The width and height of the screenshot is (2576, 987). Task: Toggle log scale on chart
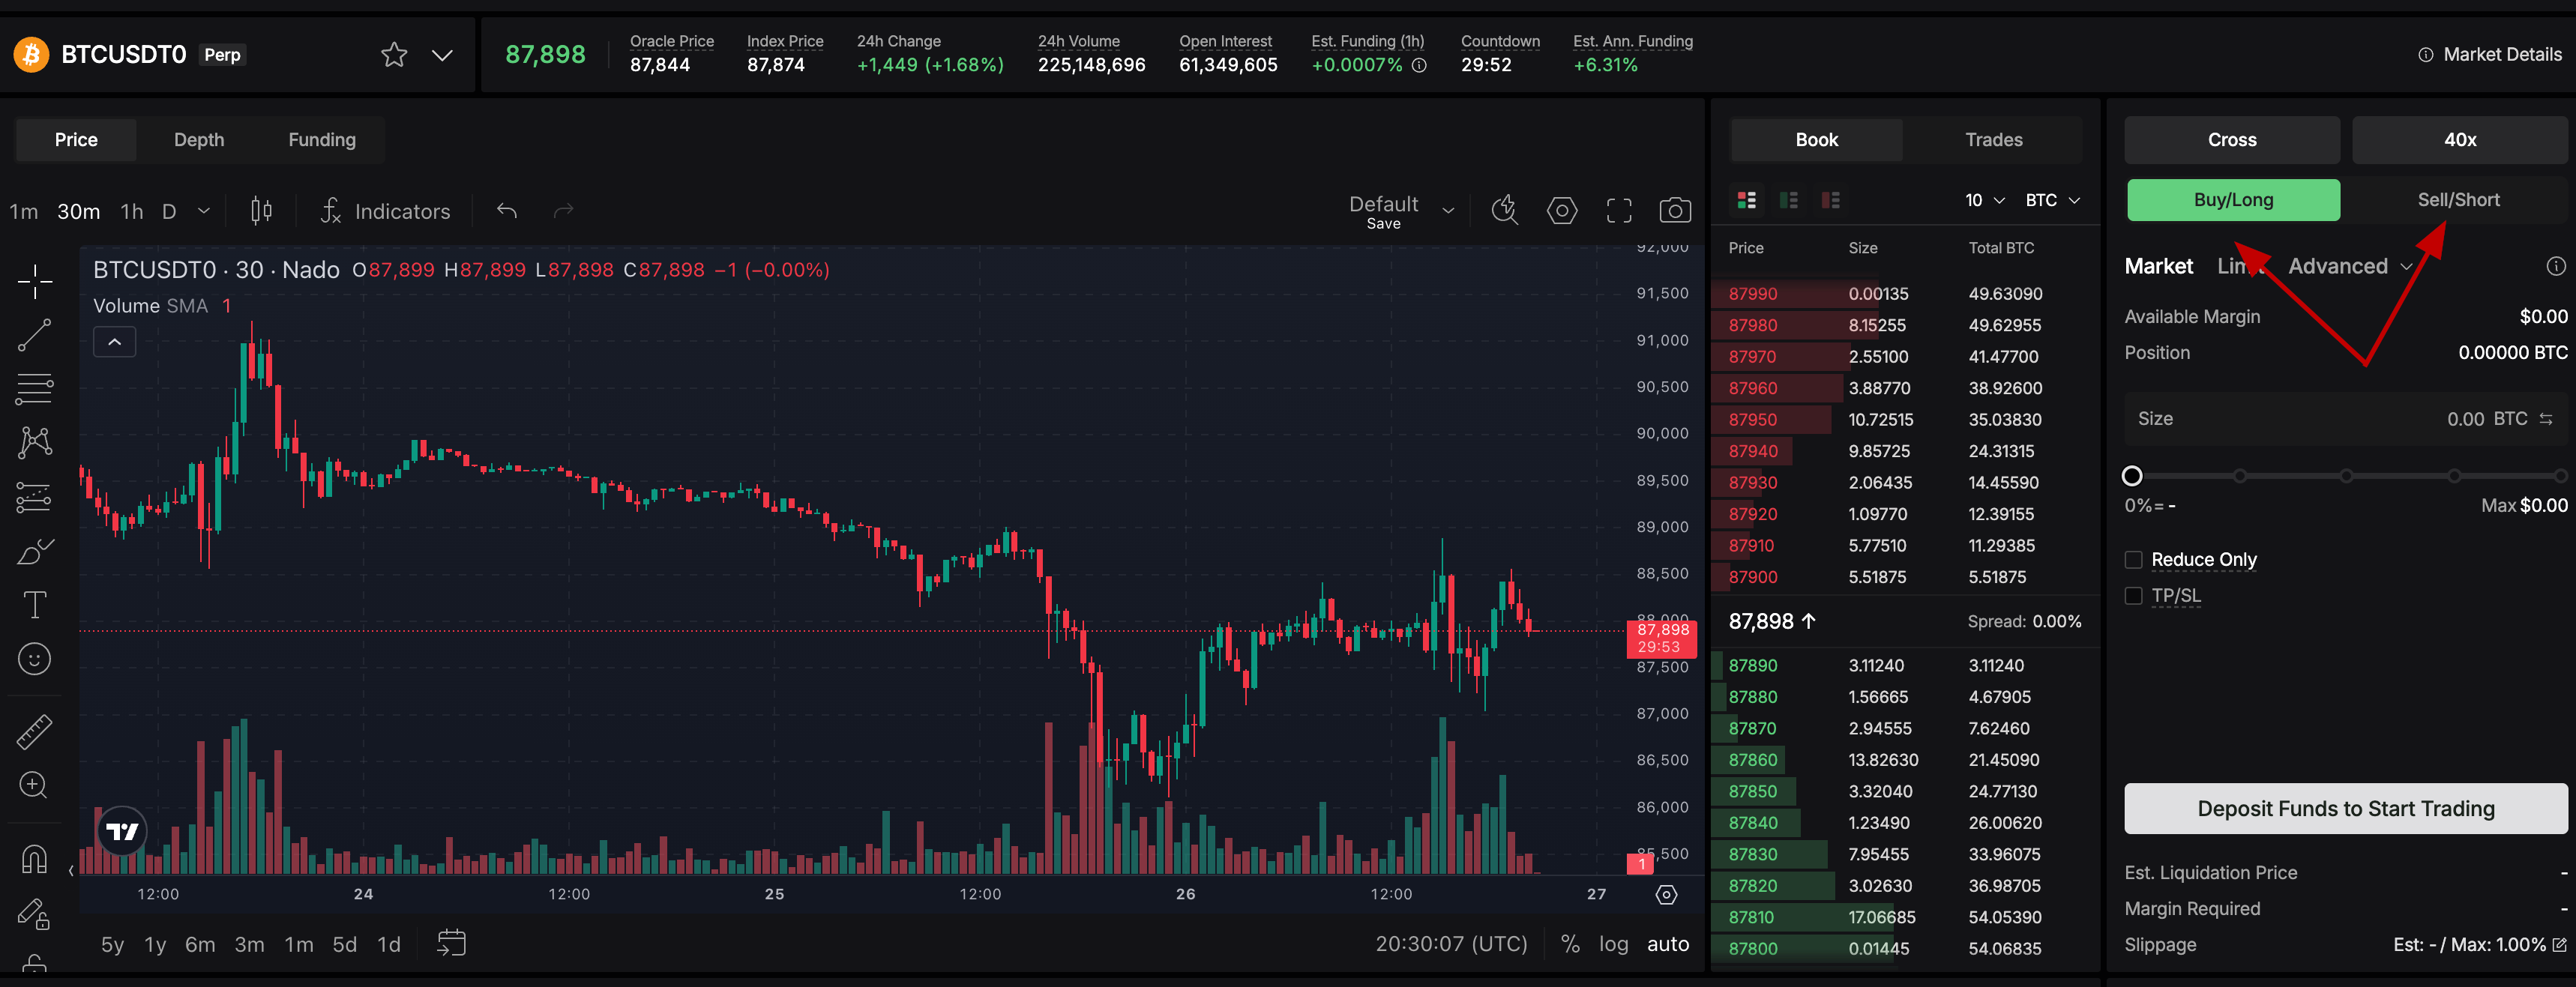(x=1613, y=944)
